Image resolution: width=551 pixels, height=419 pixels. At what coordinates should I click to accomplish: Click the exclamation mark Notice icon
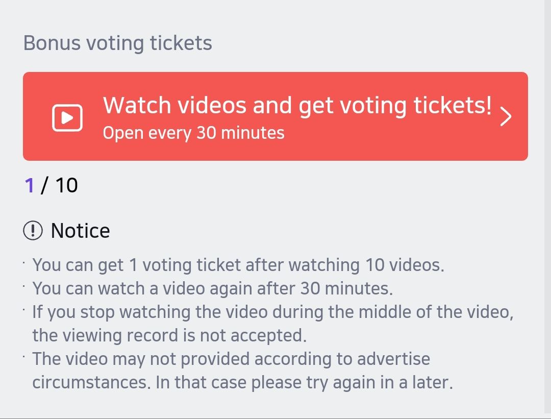pyautogui.click(x=33, y=231)
